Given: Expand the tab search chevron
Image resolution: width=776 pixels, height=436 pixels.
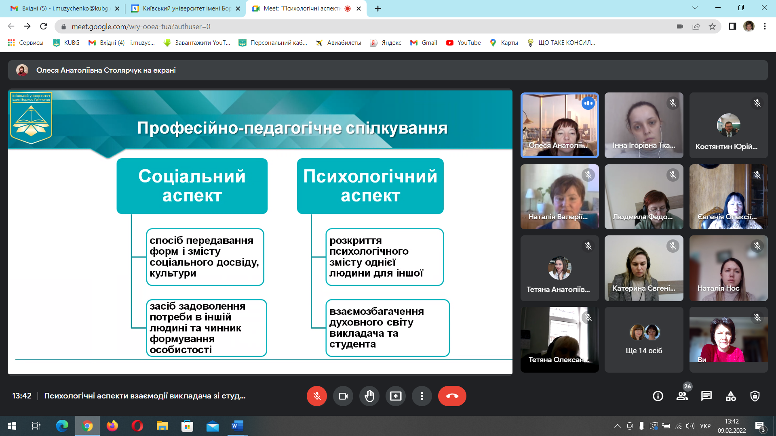Looking at the screenshot, I should [x=694, y=8].
